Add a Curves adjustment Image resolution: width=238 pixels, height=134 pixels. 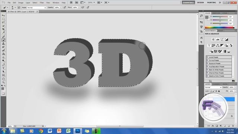tap(222, 39)
